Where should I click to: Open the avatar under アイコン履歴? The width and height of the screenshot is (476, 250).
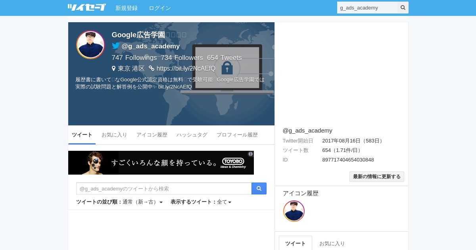point(294,211)
